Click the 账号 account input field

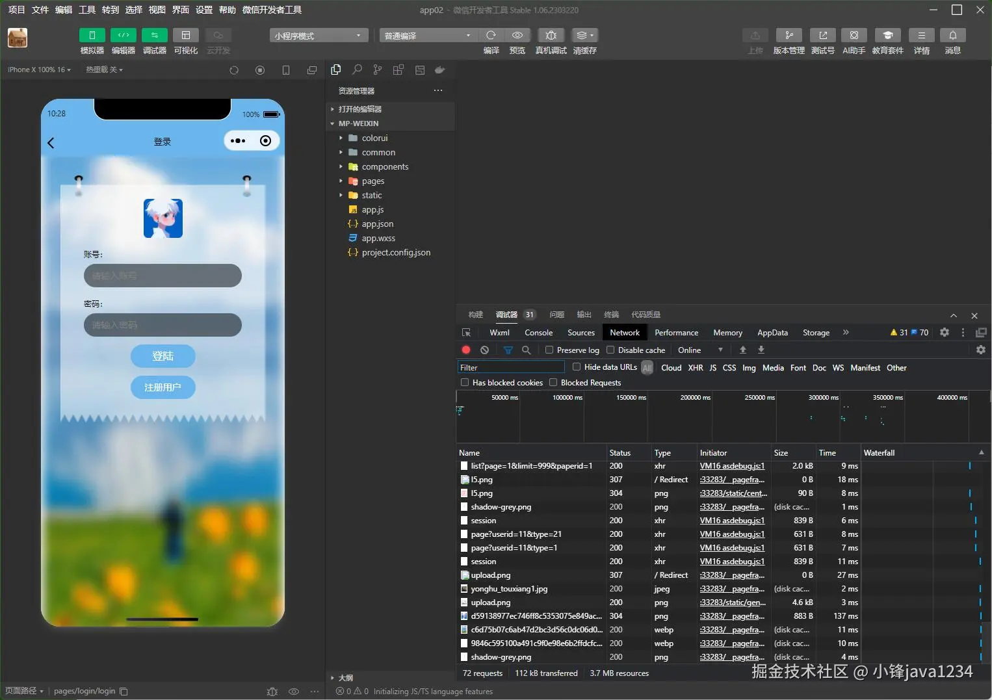[x=163, y=276]
